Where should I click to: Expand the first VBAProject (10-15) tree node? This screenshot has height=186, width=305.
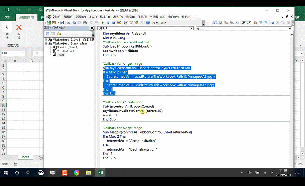[46, 40]
